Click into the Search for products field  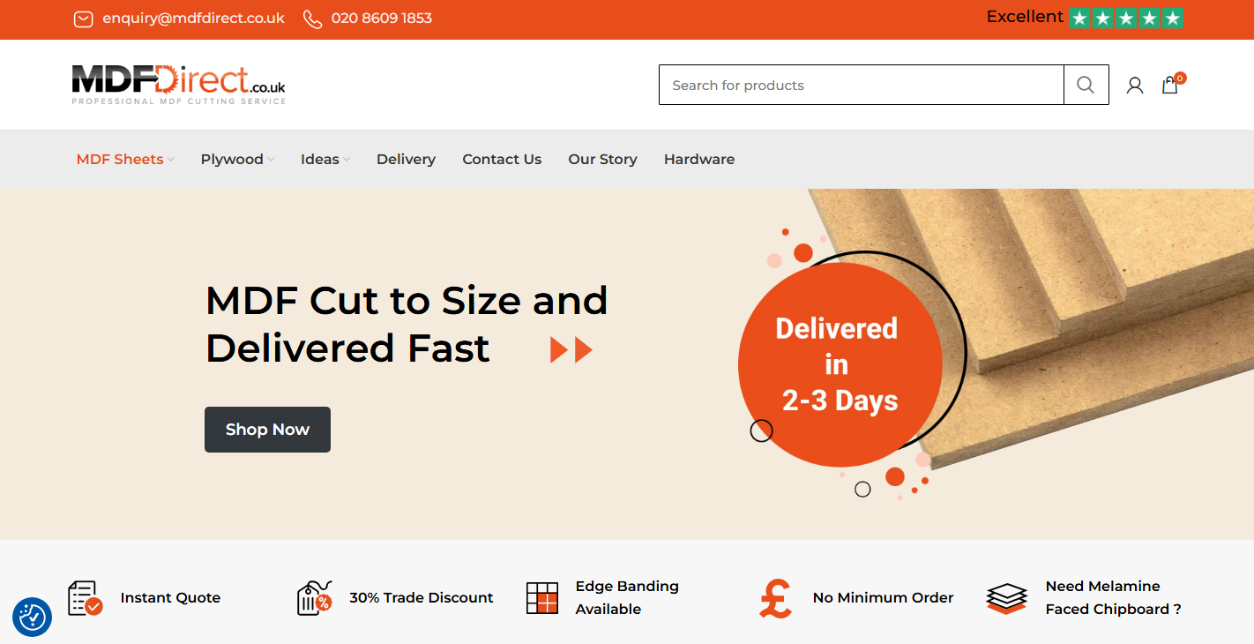[x=862, y=85]
